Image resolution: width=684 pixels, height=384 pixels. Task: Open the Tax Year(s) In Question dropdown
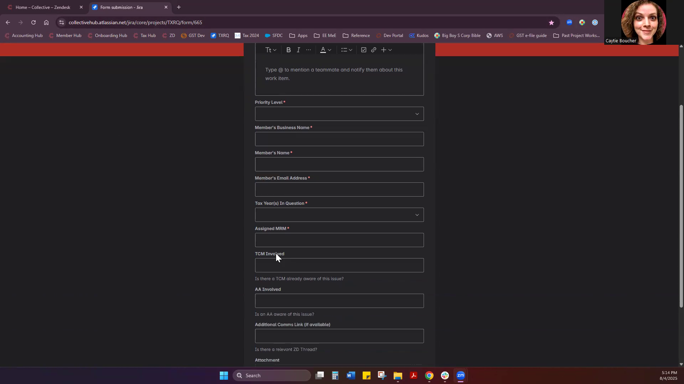tap(339, 215)
